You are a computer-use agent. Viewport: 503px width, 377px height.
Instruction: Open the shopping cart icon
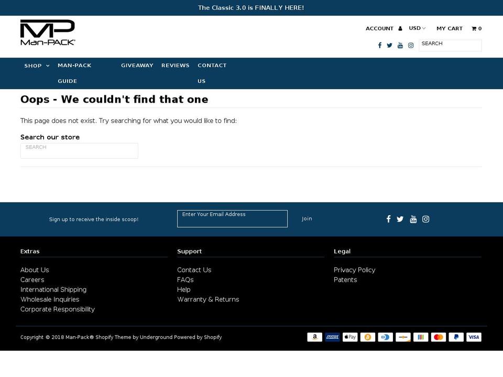tap(474, 28)
